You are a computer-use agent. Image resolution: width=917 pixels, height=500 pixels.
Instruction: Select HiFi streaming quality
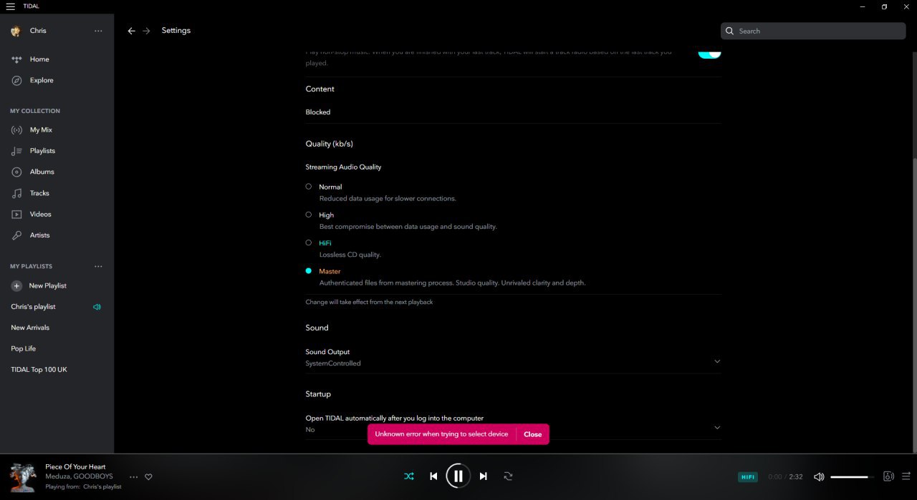309,243
